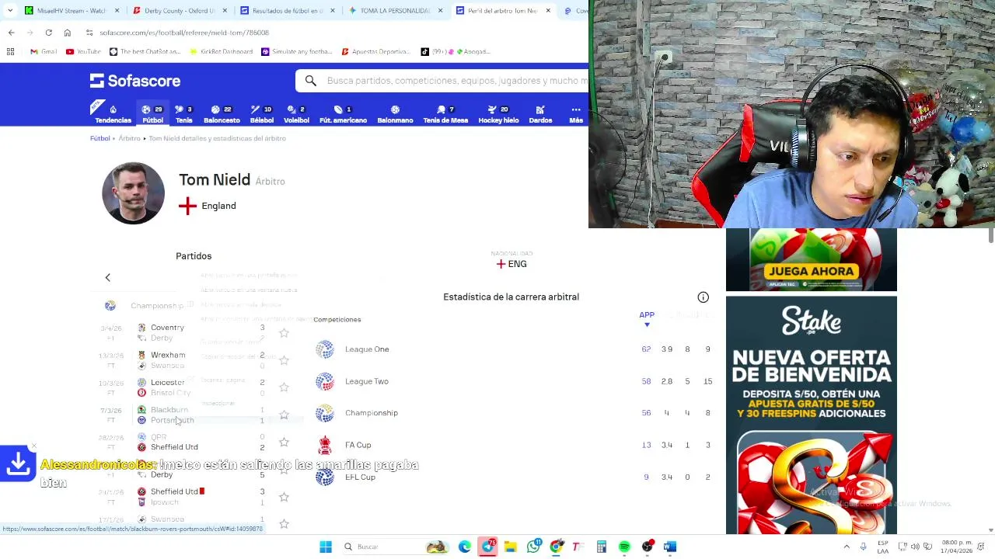Expand the Más sports menu

tap(576, 114)
